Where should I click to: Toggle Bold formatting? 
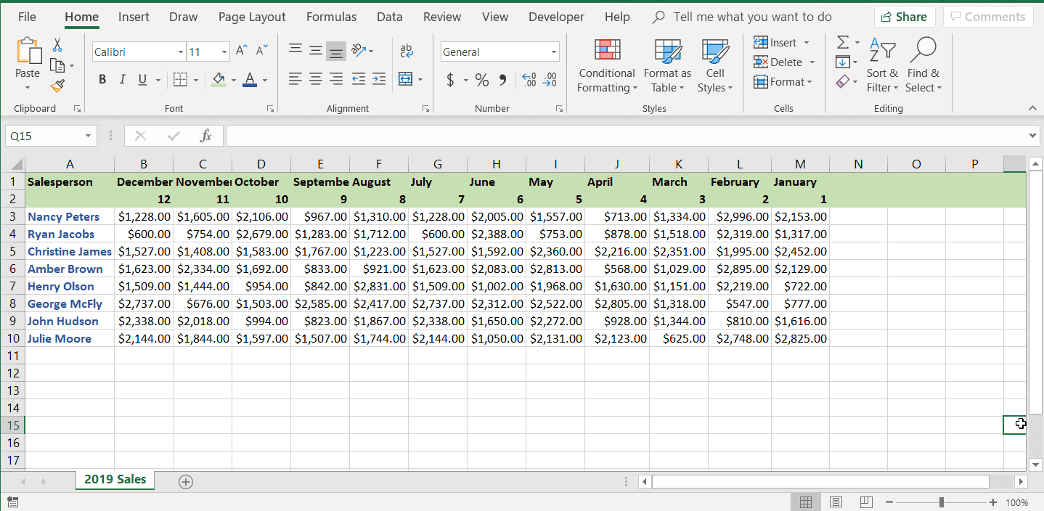pos(102,80)
